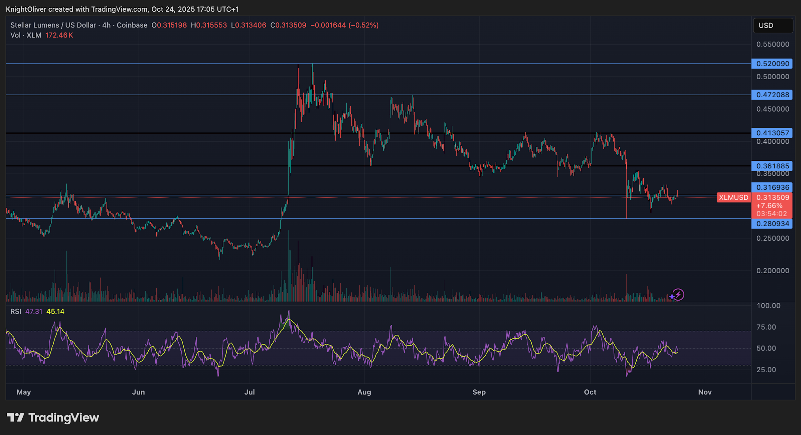Image resolution: width=801 pixels, height=435 pixels.
Task: Open the 4h timeframe selector
Action: click(x=106, y=25)
